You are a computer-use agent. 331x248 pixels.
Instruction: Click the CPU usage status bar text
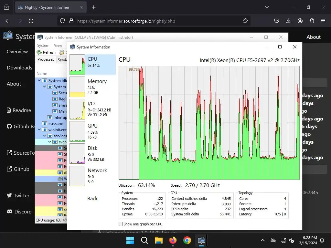(x=51, y=220)
